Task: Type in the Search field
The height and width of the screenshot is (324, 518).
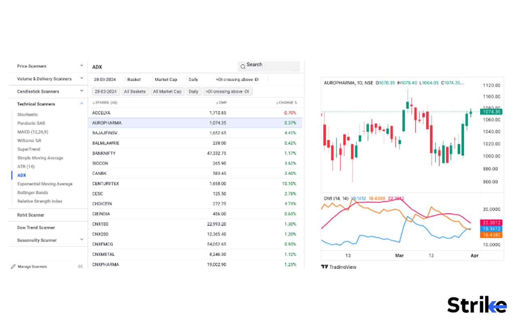Action: coord(272,66)
